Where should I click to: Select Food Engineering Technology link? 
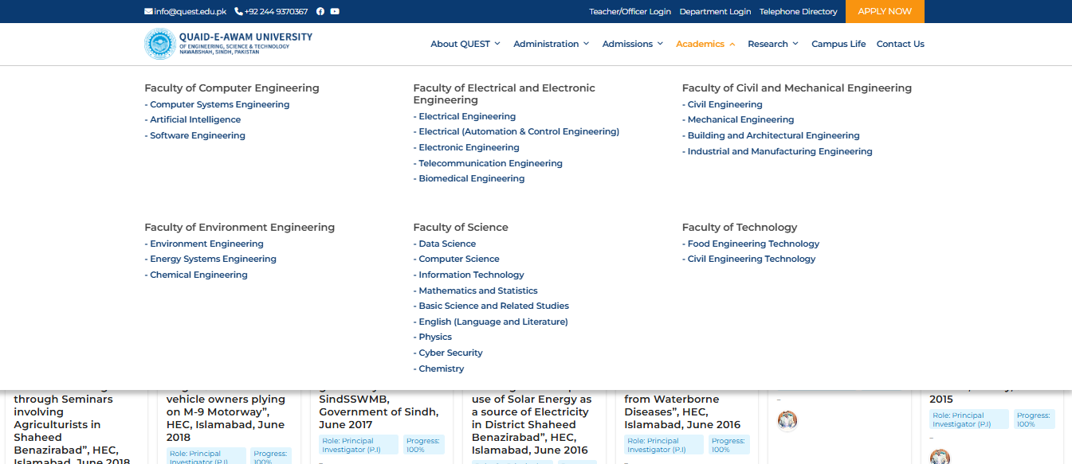[x=753, y=244]
